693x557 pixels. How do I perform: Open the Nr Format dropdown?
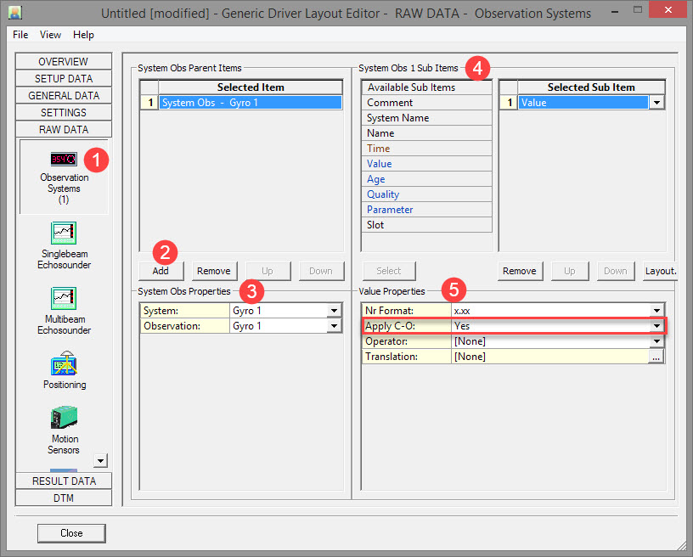pyautogui.click(x=656, y=311)
